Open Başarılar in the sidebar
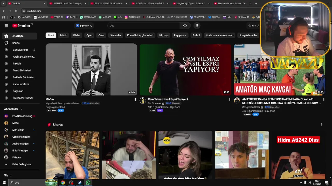Image resolution: width=332 pixels, height=186 pixels. point(20,91)
